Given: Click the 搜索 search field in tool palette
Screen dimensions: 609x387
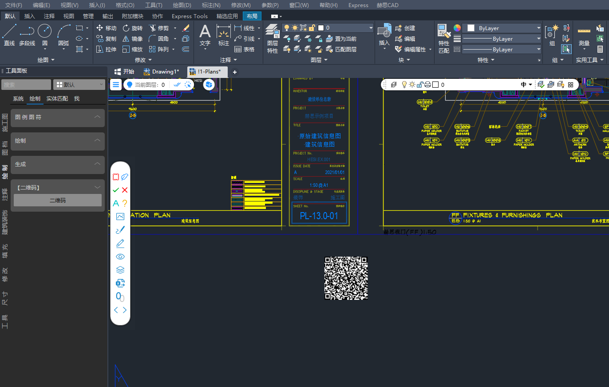Looking at the screenshot, I should (x=26, y=85).
